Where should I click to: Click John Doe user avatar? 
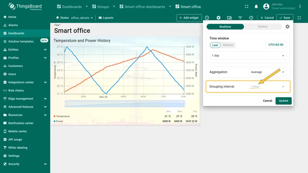[x=266, y=7]
